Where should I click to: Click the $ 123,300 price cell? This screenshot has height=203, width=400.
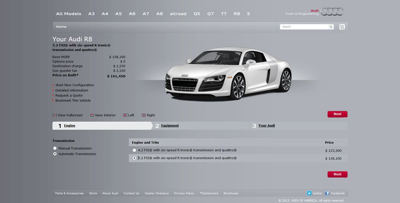coord(333,151)
